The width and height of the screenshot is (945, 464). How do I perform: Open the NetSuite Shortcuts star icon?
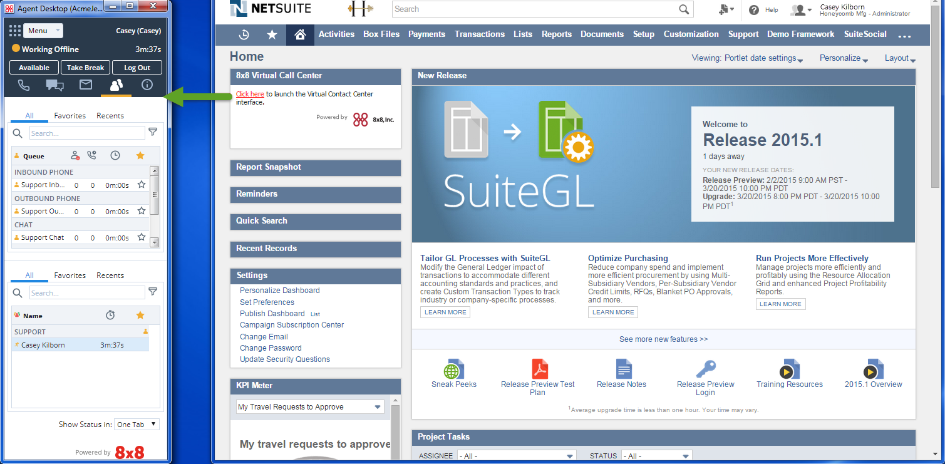272,34
